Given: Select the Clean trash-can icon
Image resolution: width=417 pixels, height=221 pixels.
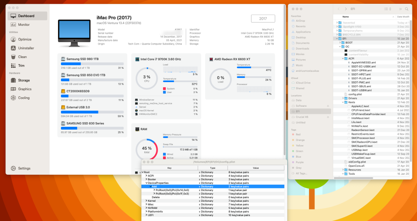Looking at the screenshot, I should click(x=13, y=57).
